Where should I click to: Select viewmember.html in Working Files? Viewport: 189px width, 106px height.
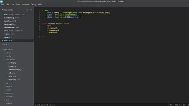(11, 27)
